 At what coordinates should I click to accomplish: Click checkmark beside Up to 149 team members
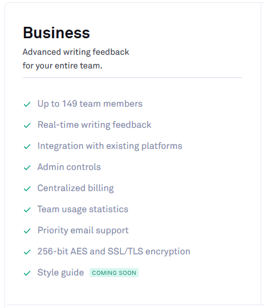coord(27,104)
